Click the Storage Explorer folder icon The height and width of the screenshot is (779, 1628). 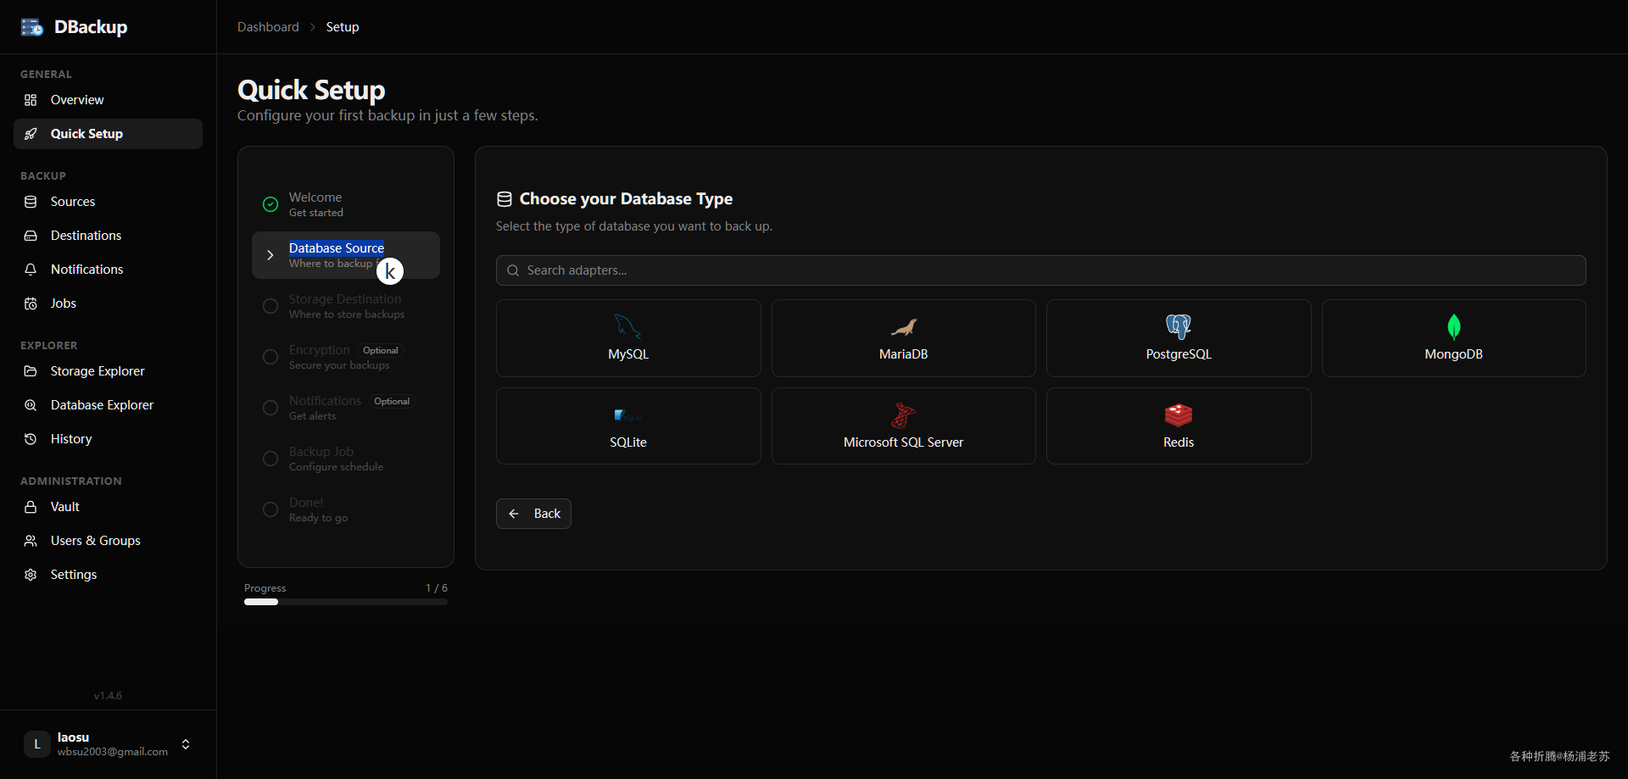(x=31, y=371)
